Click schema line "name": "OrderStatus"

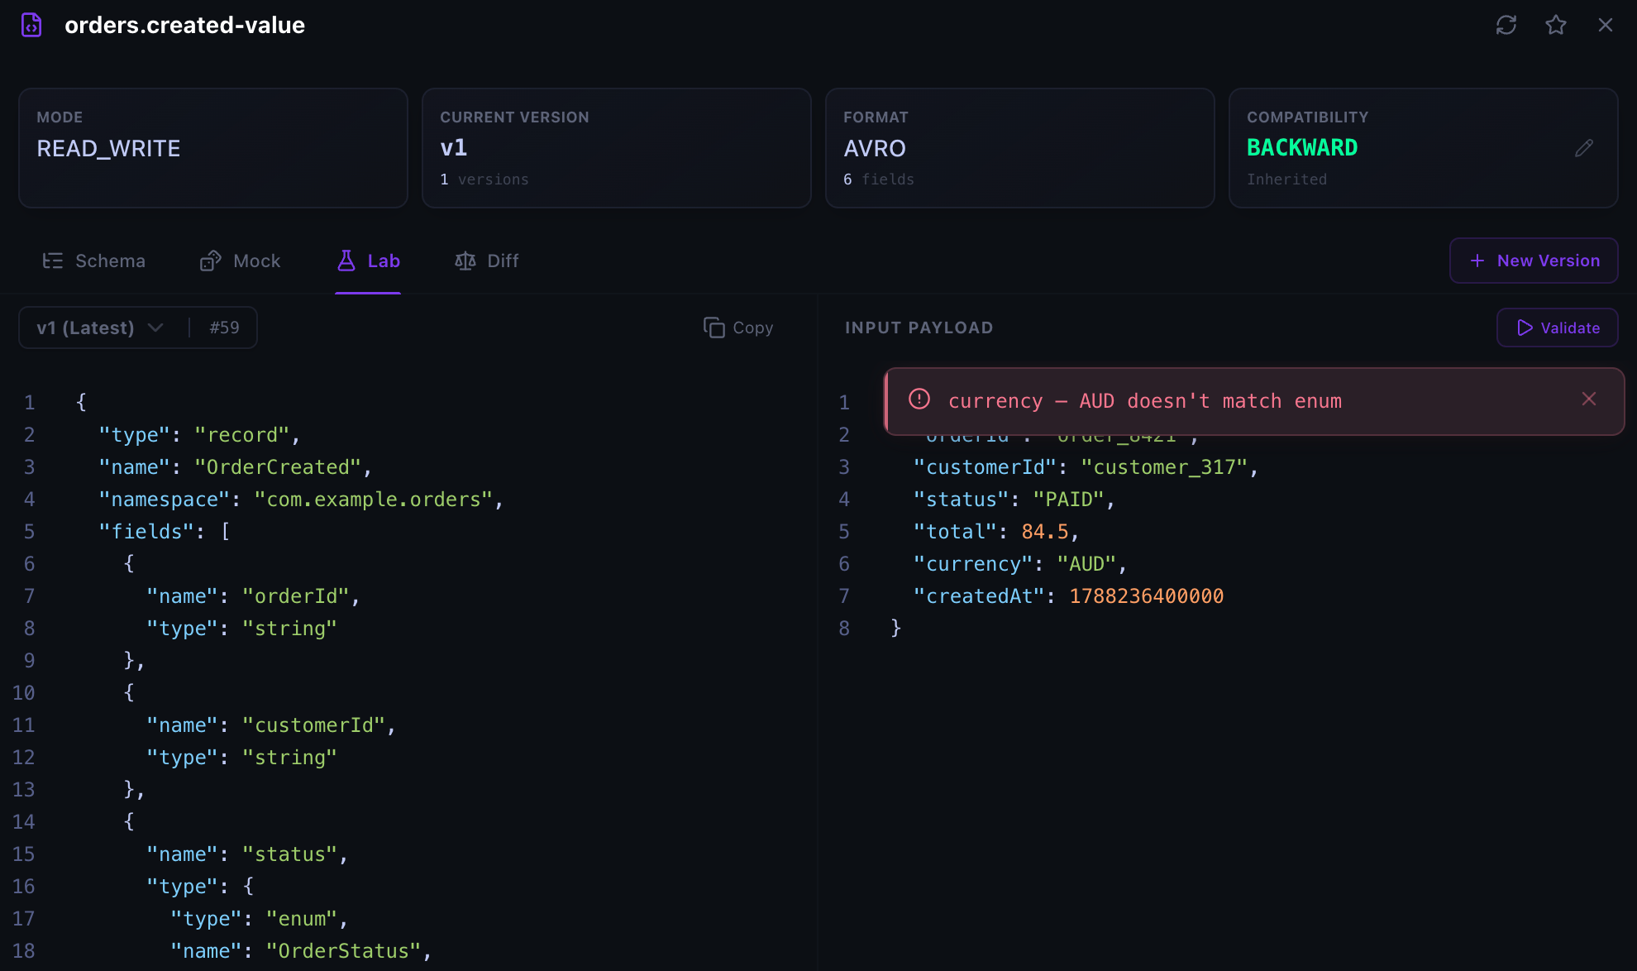click(x=301, y=951)
